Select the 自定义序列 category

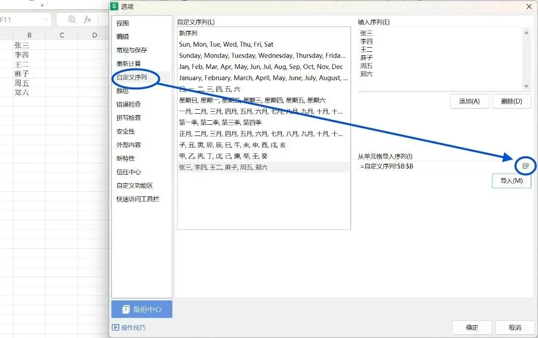point(132,77)
